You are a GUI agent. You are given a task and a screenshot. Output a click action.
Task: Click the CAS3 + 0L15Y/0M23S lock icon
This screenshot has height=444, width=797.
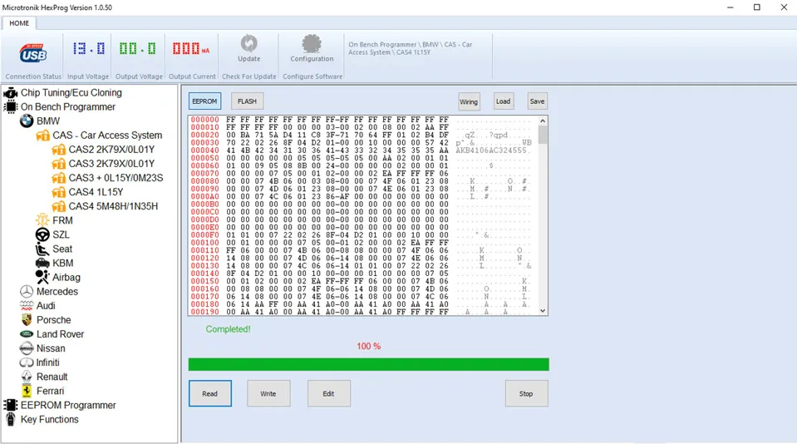(x=59, y=178)
